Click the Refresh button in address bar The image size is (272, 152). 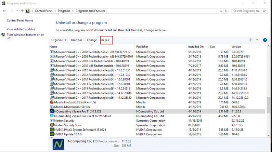226,11
